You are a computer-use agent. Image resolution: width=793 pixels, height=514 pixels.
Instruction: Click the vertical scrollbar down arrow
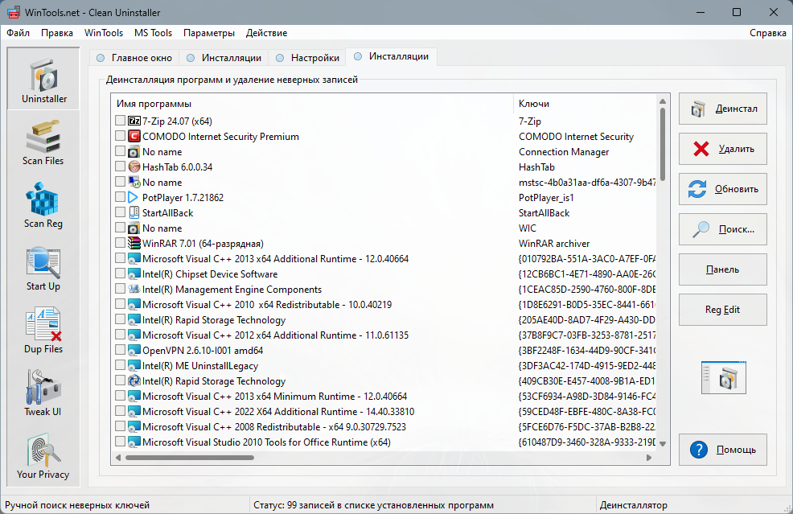coord(663,444)
